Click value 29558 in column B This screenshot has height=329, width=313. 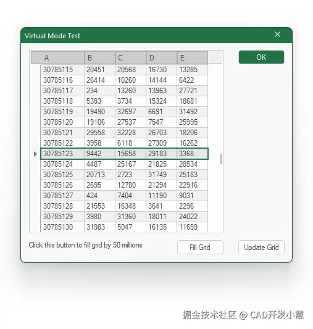tap(99, 133)
